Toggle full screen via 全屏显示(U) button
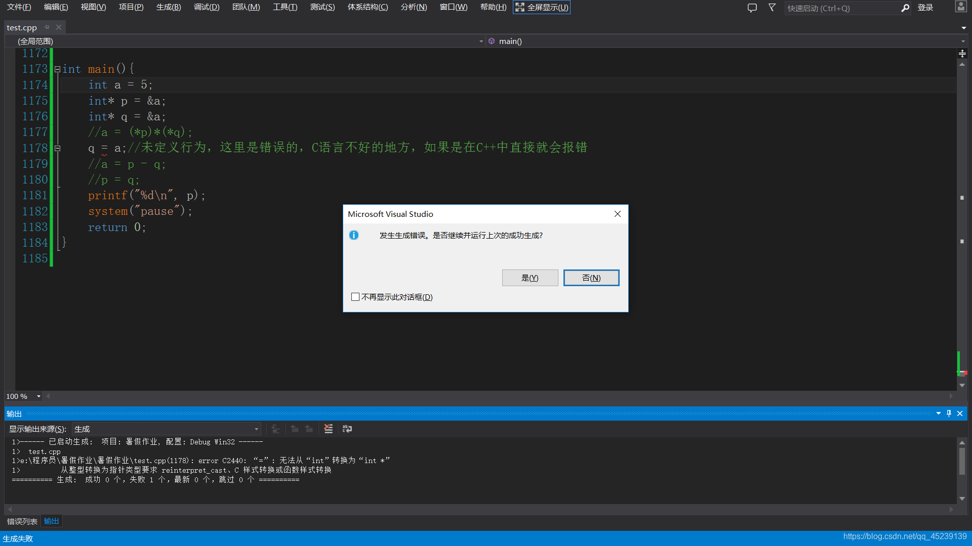The image size is (972, 546). (541, 7)
